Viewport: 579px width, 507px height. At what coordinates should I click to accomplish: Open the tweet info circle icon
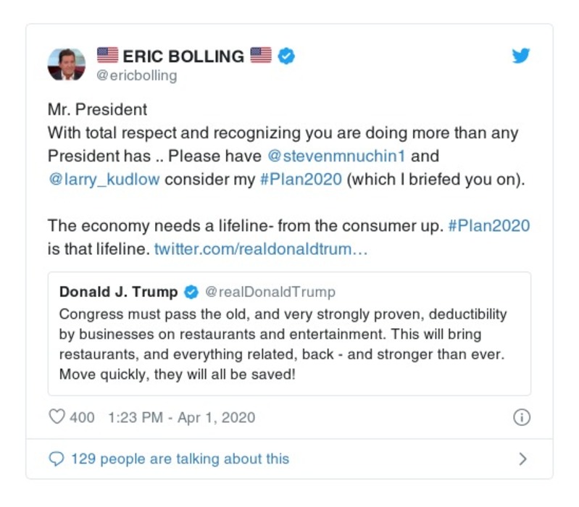(521, 418)
